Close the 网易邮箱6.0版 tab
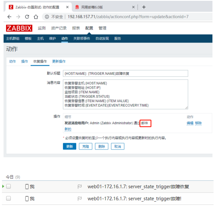This screenshot has height=207, width=216. click(133, 7)
